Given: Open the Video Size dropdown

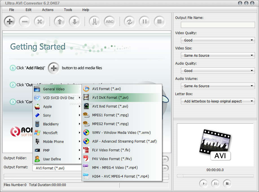Looking at the screenshot, I should point(218,55).
